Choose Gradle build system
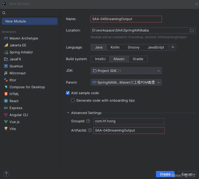The image size is (199, 179). pyautogui.click(x=138, y=59)
